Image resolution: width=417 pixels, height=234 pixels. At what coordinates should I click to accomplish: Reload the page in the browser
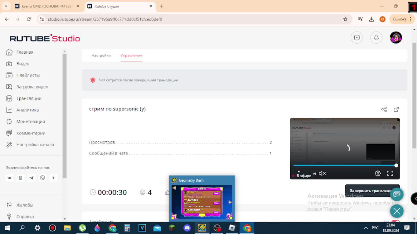tap(29, 19)
